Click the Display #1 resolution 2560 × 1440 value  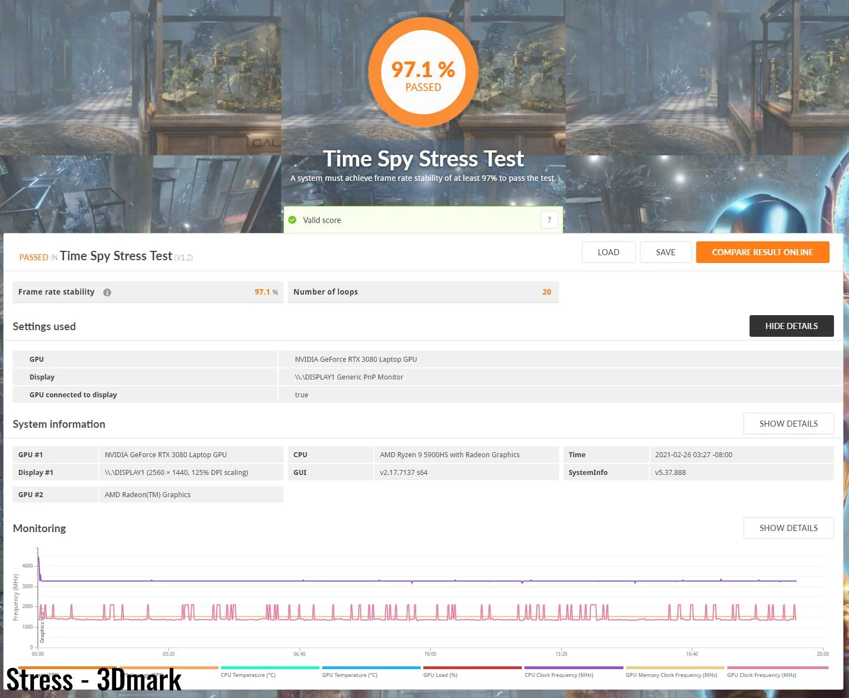176,472
